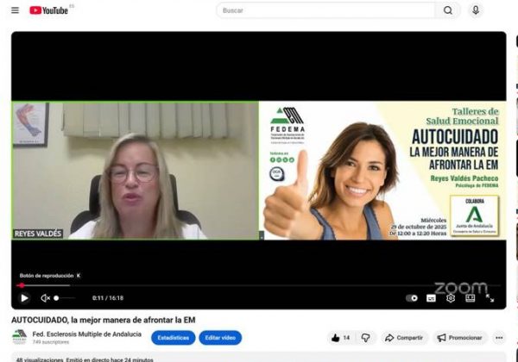Unmute the video using speaker icon

(x=45, y=298)
